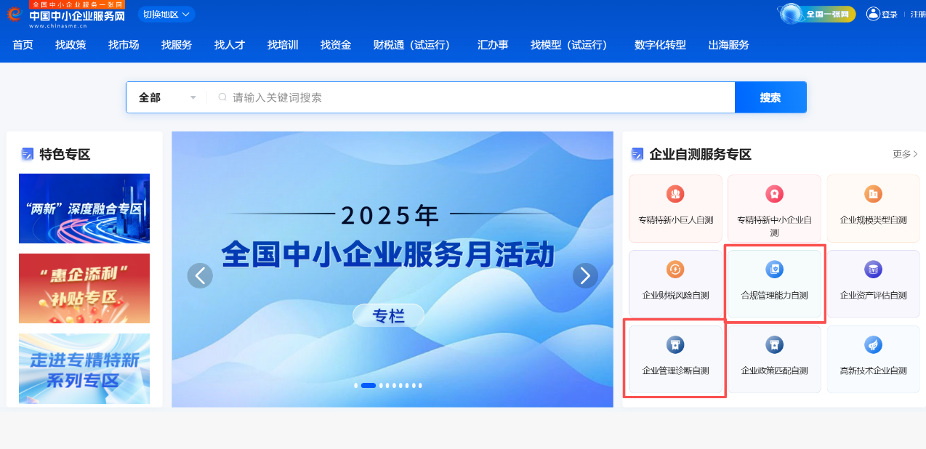This screenshot has height=449, width=926.
Task: Open the 数字化转型 navigation tab
Action: tap(660, 45)
